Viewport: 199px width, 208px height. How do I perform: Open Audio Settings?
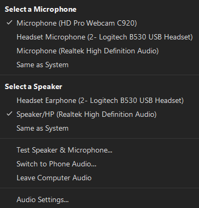(x=99, y=199)
